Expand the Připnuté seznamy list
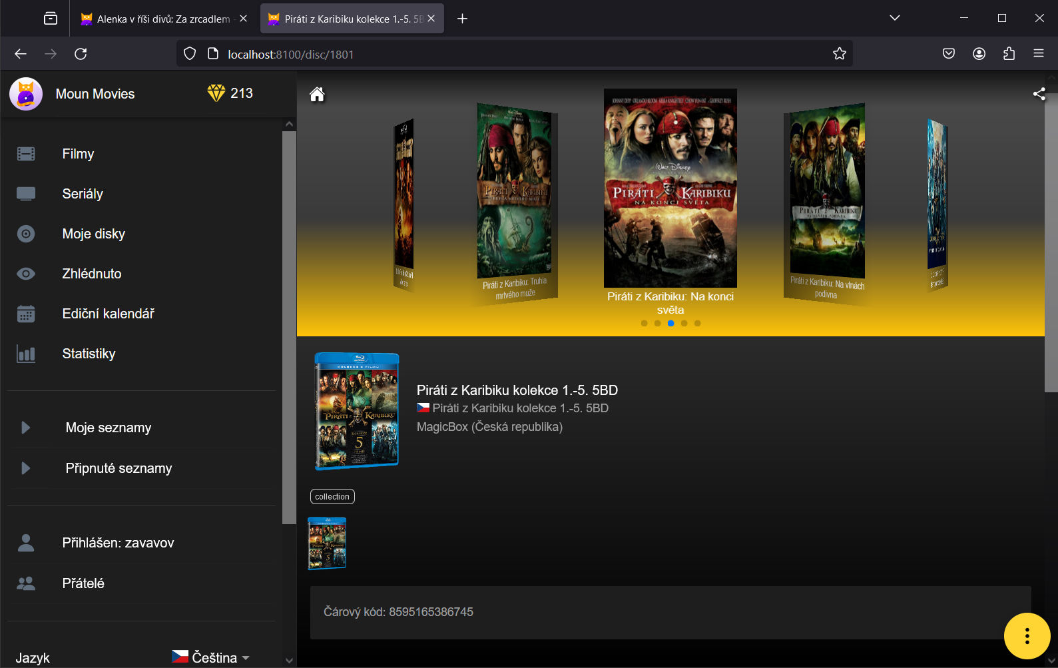The width and height of the screenshot is (1058, 668). tap(26, 468)
